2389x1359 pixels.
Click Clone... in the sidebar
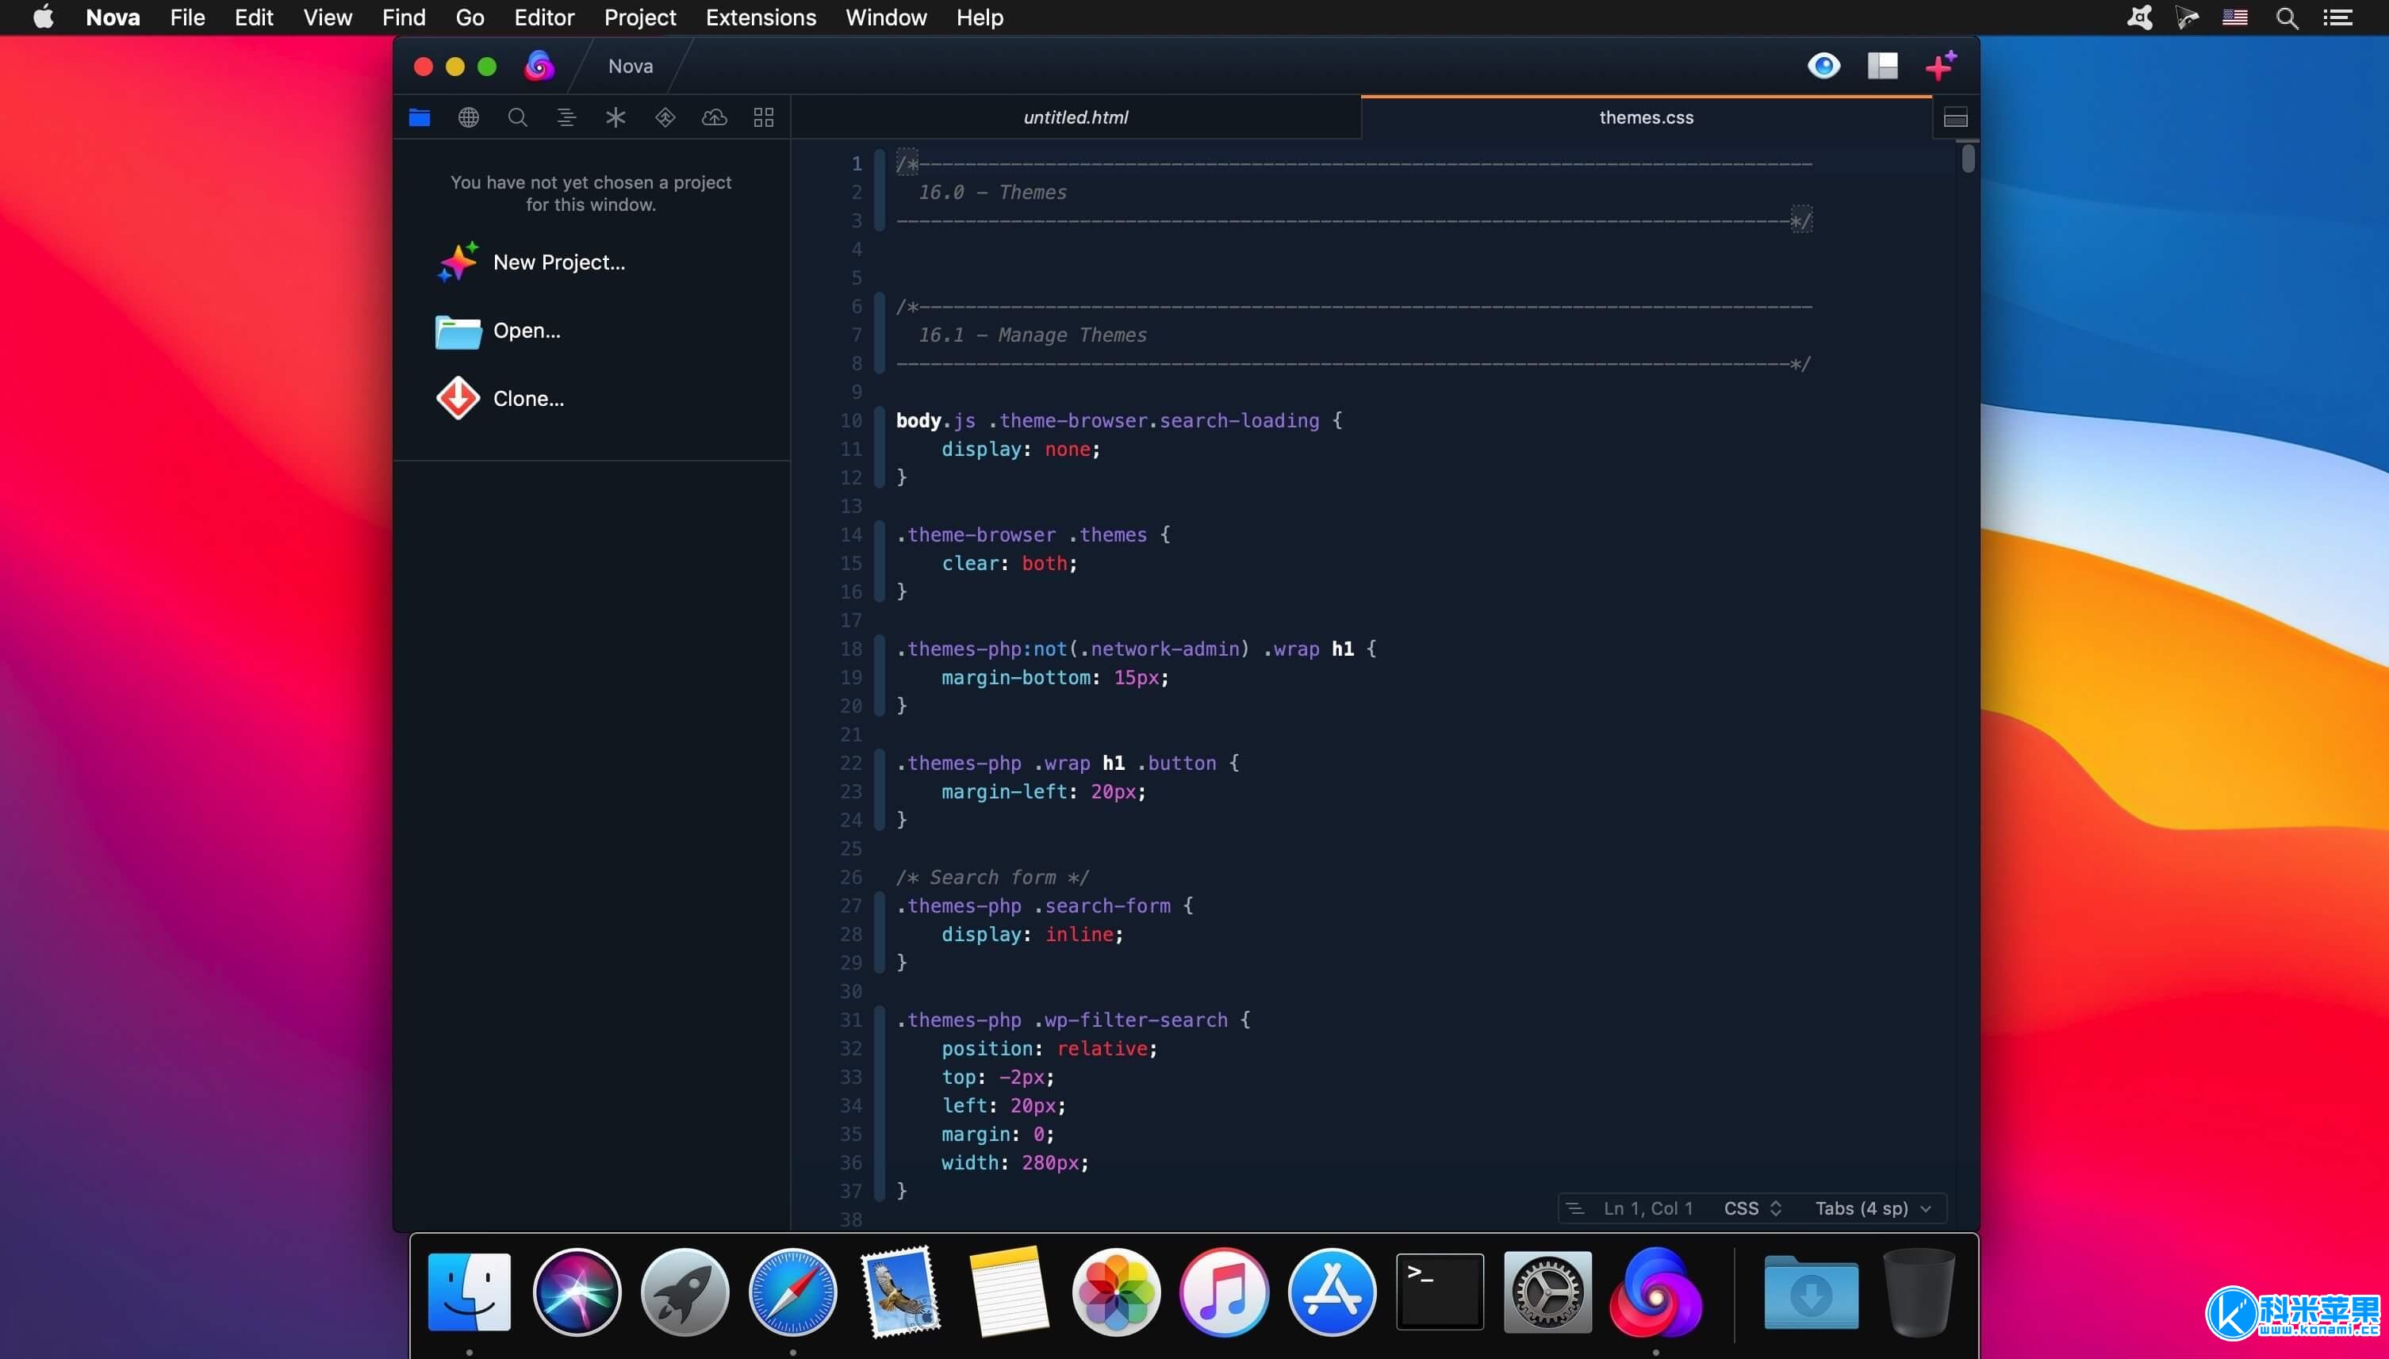pos(528,399)
